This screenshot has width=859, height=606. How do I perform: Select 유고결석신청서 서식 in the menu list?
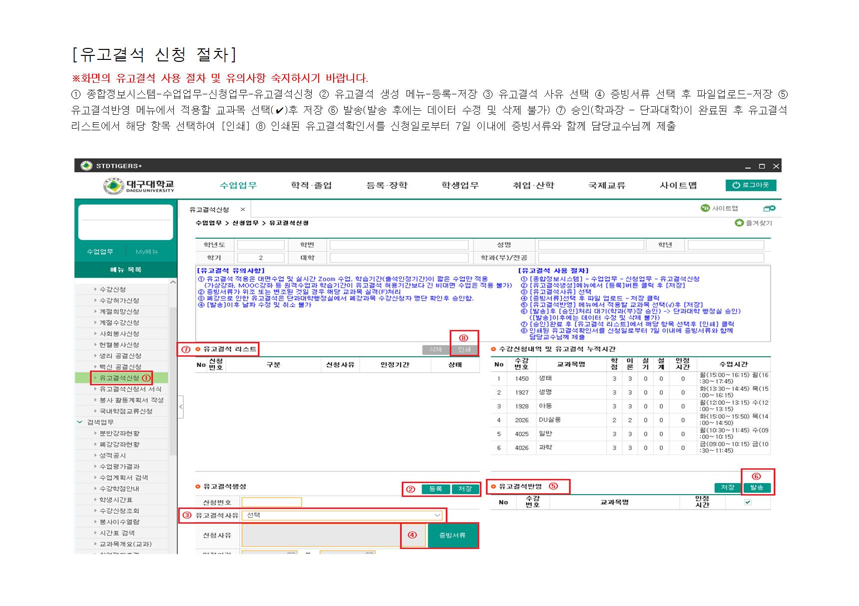click(x=130, y=389)
